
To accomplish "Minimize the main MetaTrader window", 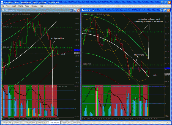I will (x=163, y=2).
